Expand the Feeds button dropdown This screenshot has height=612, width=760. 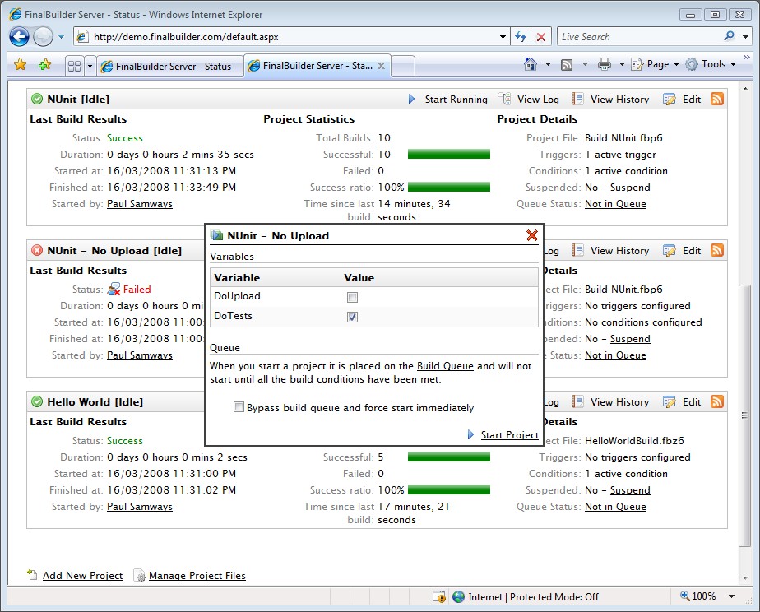tap(585, 64)
